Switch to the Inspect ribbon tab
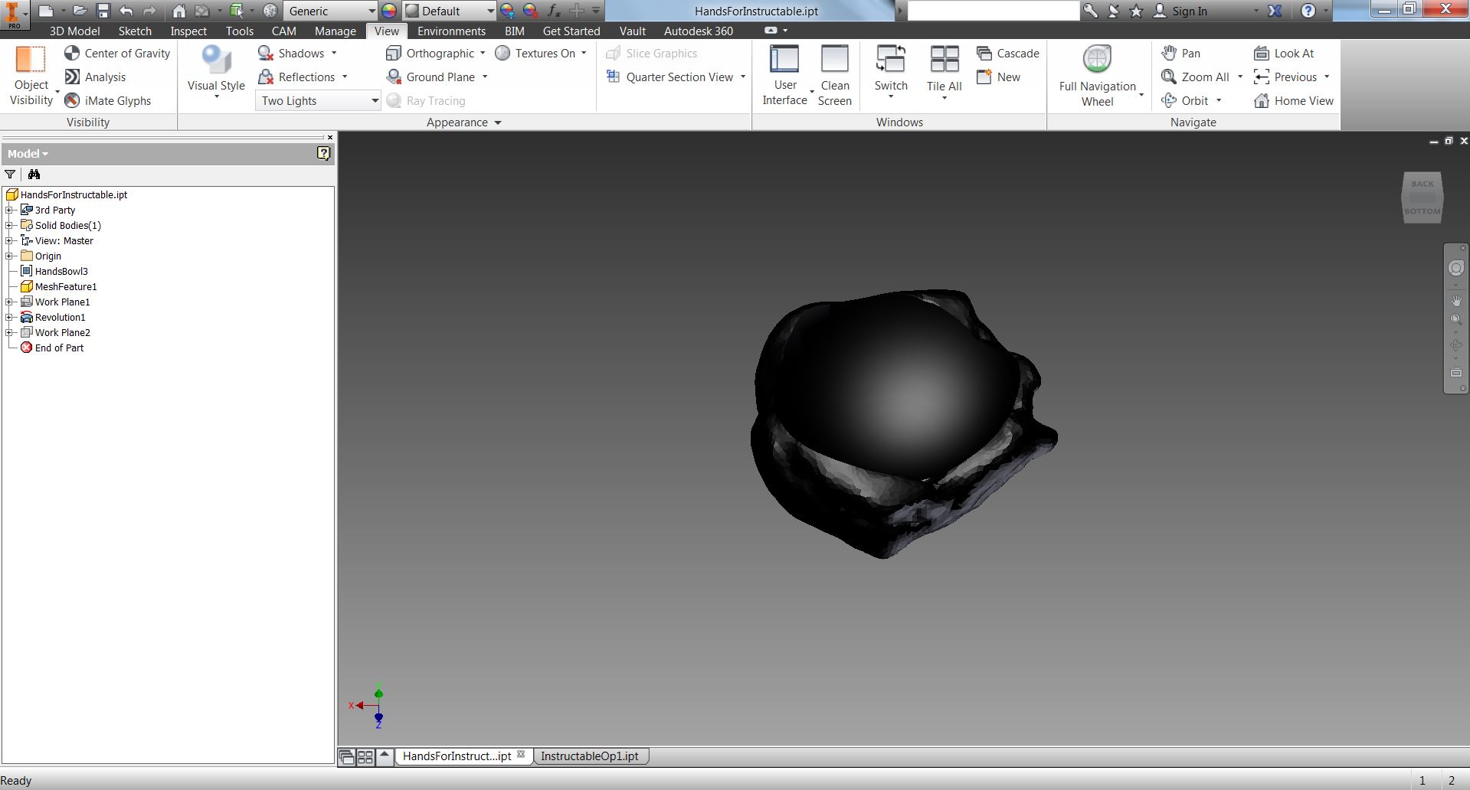 tap(188, 31)
